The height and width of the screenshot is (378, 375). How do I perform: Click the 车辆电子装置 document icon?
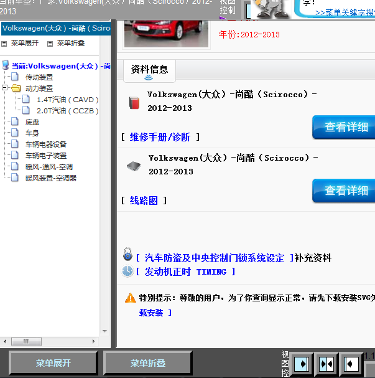point(15,155)
